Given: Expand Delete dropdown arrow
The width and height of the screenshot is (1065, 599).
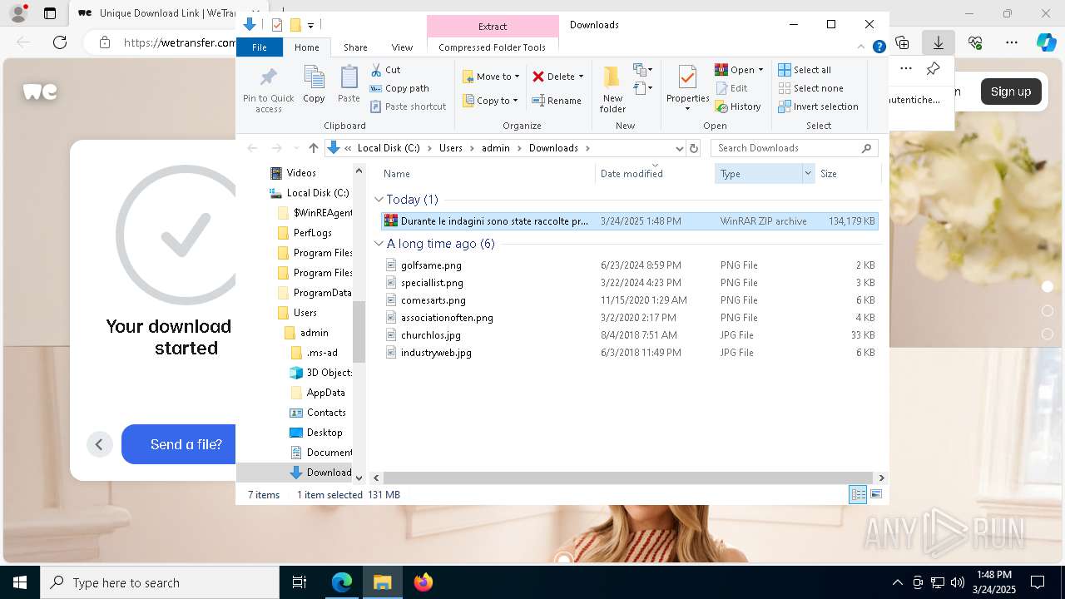Looking at the screenshot, I should coord(581,77).
